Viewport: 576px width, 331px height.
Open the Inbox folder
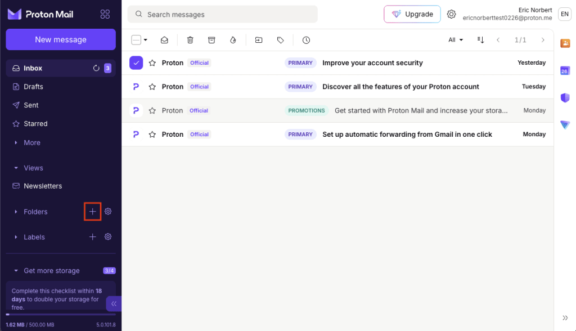point(61,68)
